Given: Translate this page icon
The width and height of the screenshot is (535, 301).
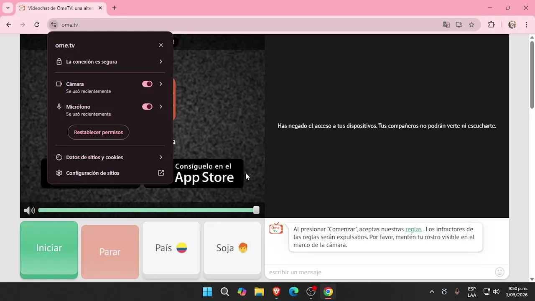Looking at the screenshot, I should click(x=446, y=25).
